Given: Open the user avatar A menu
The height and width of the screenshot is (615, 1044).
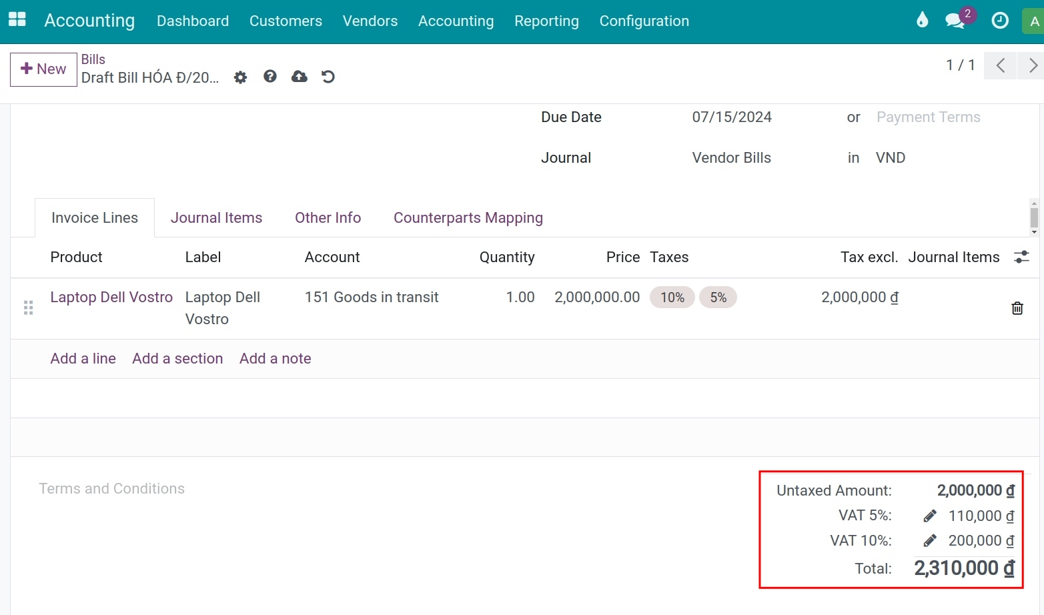Looking at the screenshot, I should point(1034,21).
